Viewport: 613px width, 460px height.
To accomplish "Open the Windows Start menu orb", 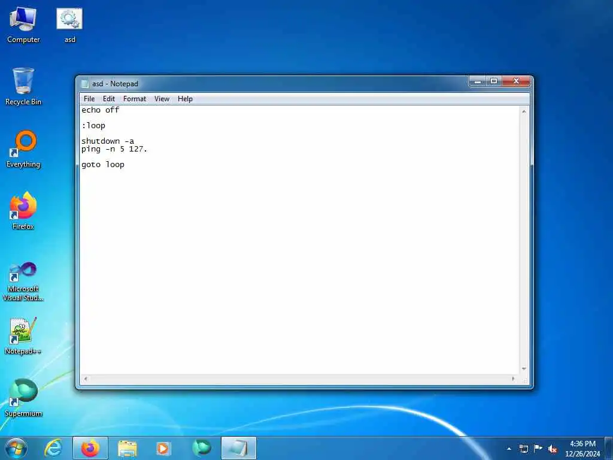I will click(x=16, y=448).
